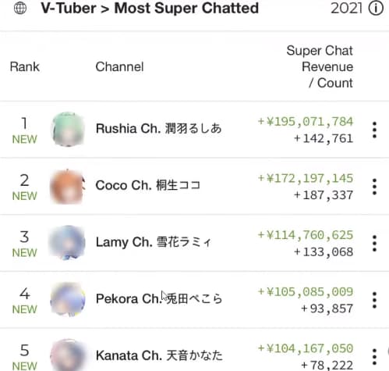Click Kanata Ch. avatar thumbnail
This screenshot has width=389, height=371.
pyautogui.click(x=68, y=355)
